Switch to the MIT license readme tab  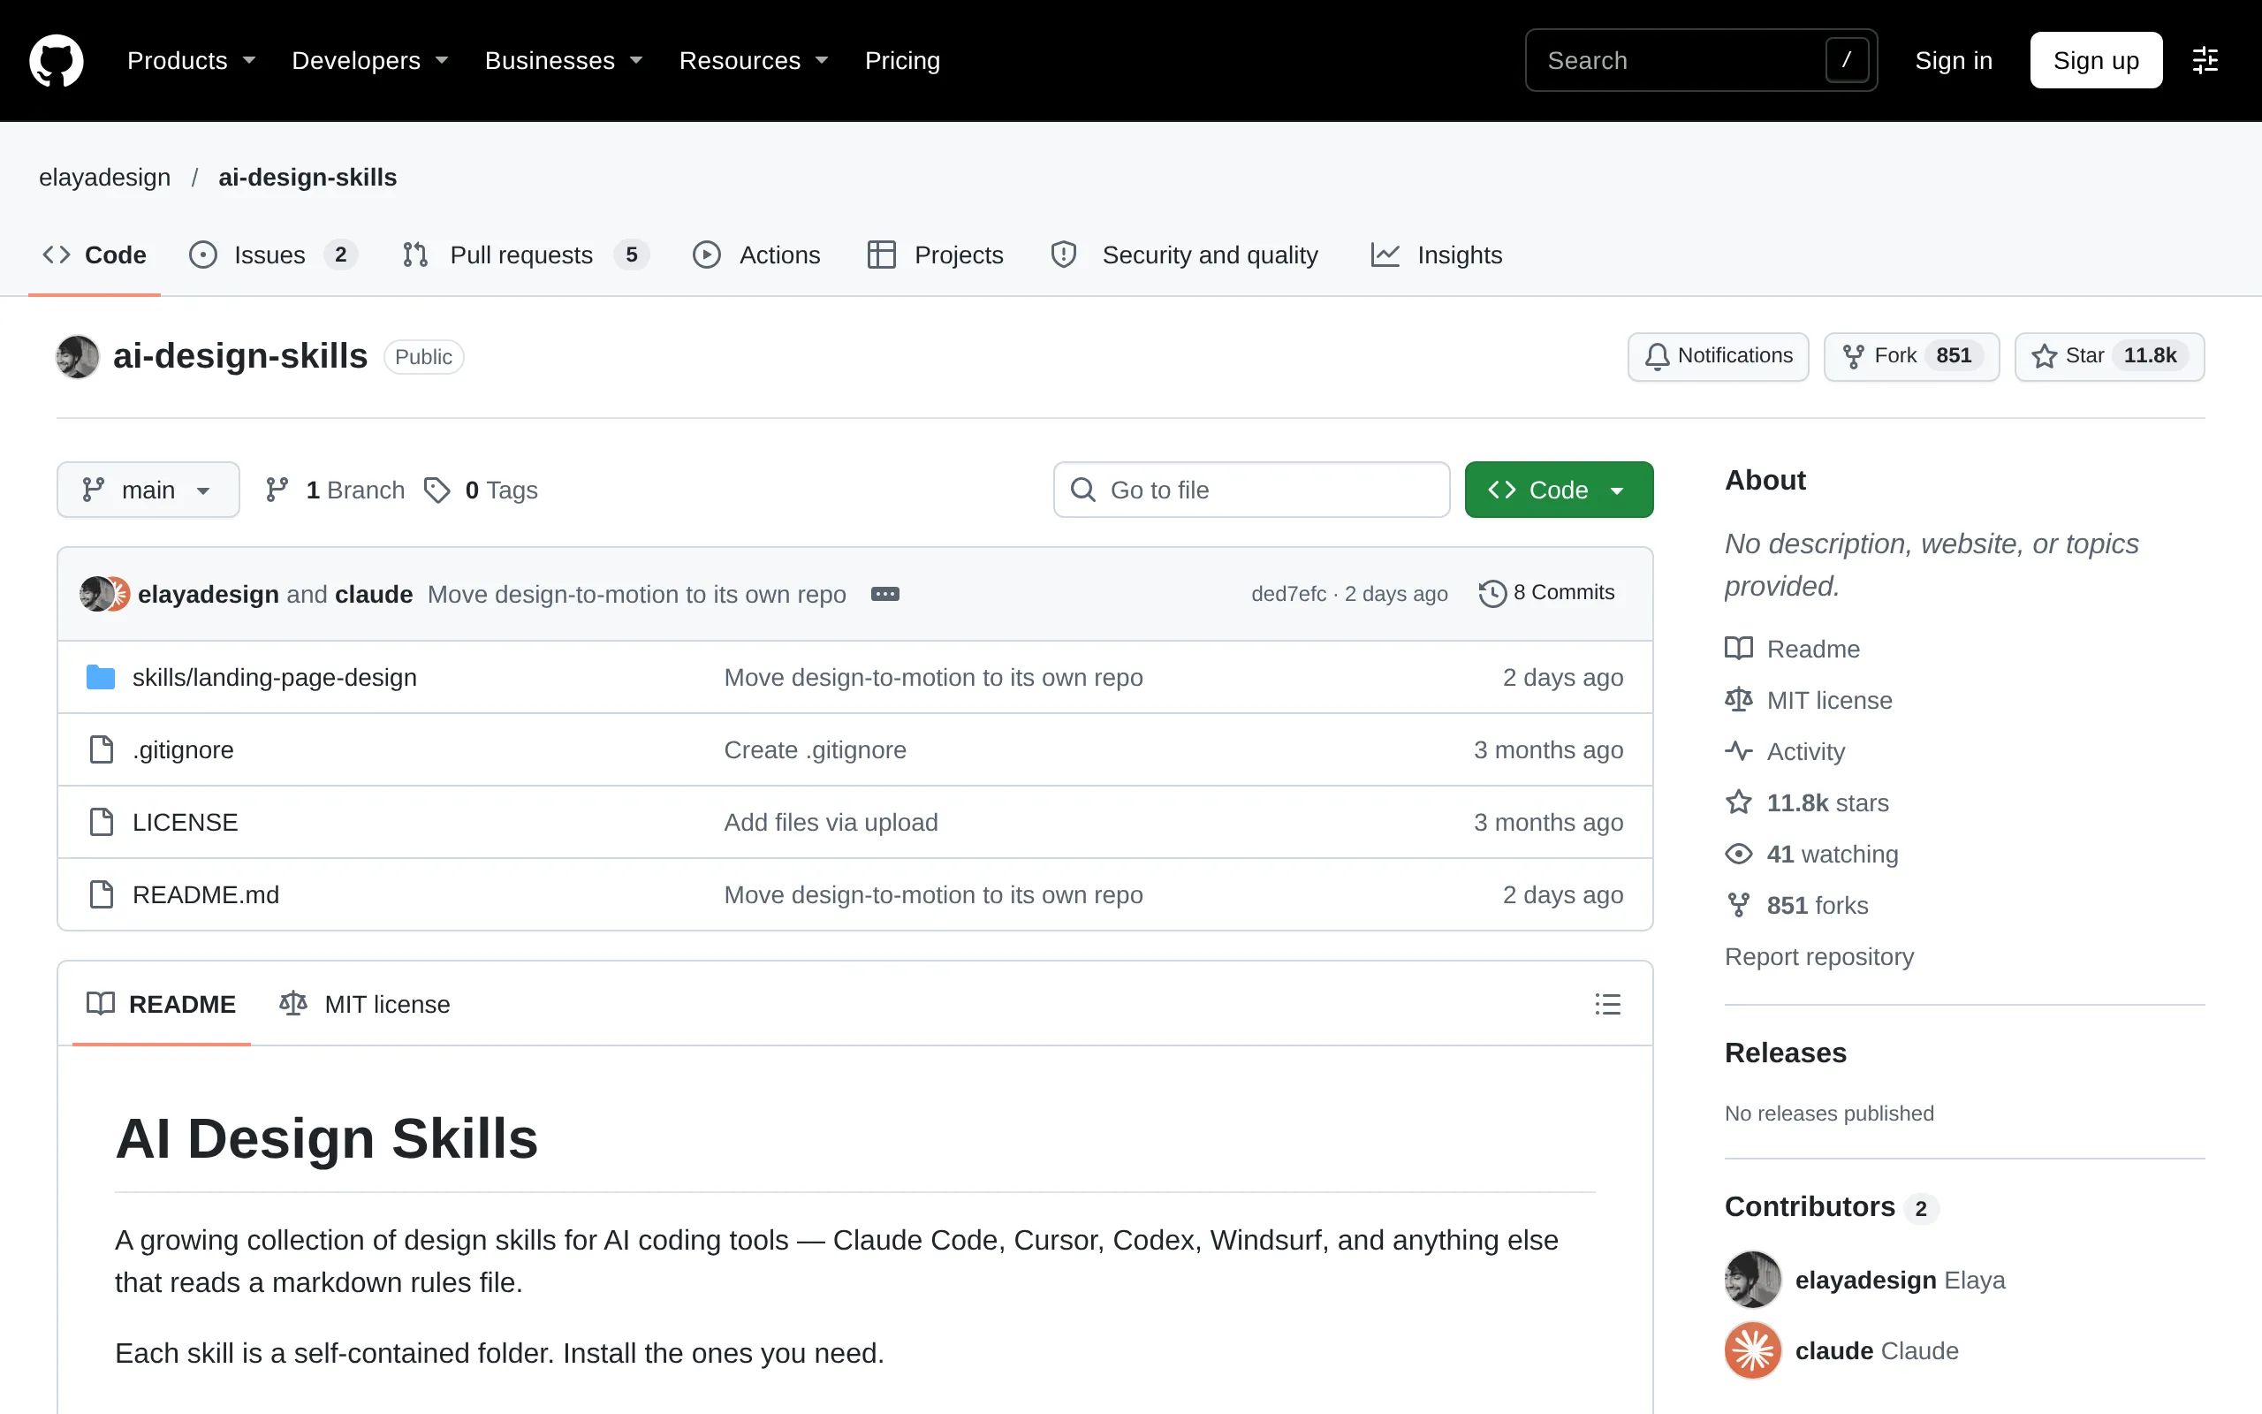365,1005
